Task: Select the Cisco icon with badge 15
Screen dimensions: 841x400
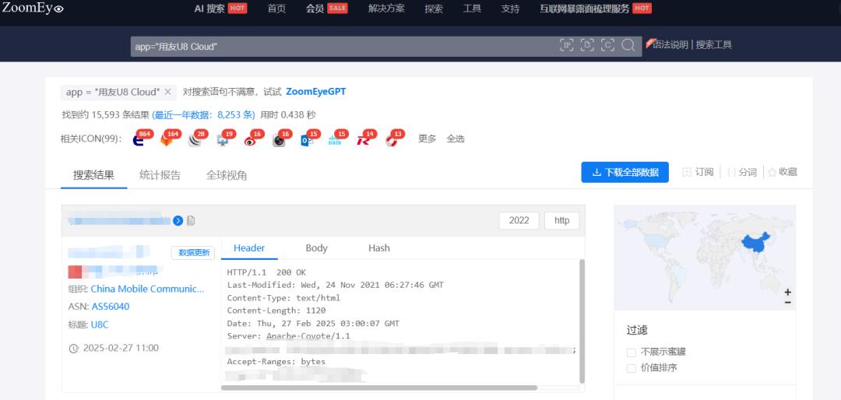Action: point(335,140)
